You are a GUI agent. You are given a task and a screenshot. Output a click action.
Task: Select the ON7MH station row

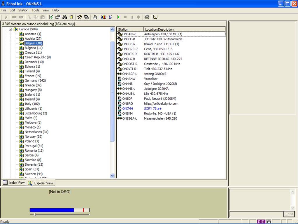point(171,108)
